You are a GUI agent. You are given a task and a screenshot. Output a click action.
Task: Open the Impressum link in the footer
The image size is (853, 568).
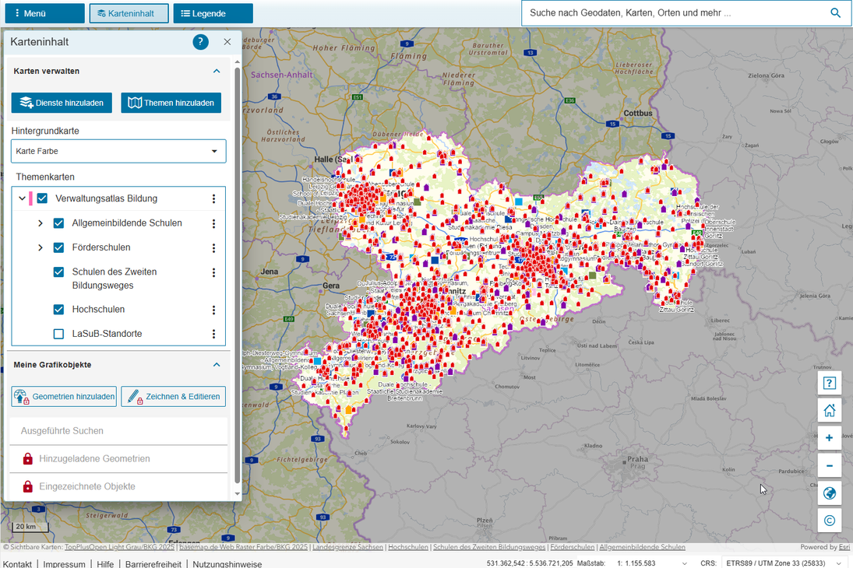tap(64, 563)
